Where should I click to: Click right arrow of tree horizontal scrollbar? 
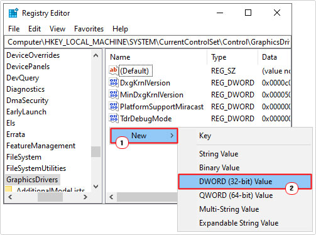[x=85, y=197]
